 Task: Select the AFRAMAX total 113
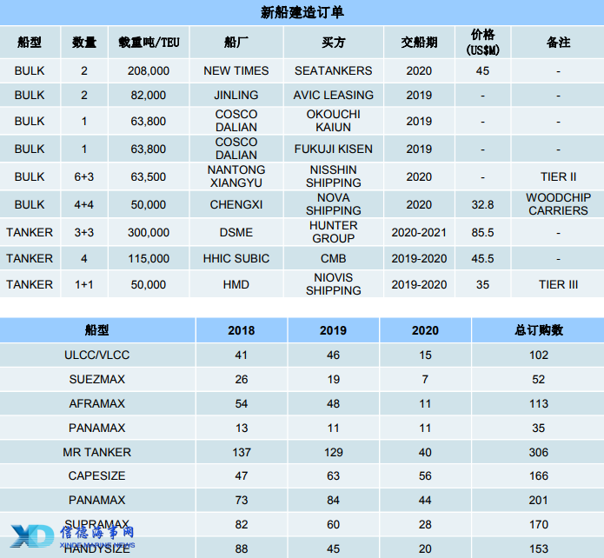[x=539, y=403]
